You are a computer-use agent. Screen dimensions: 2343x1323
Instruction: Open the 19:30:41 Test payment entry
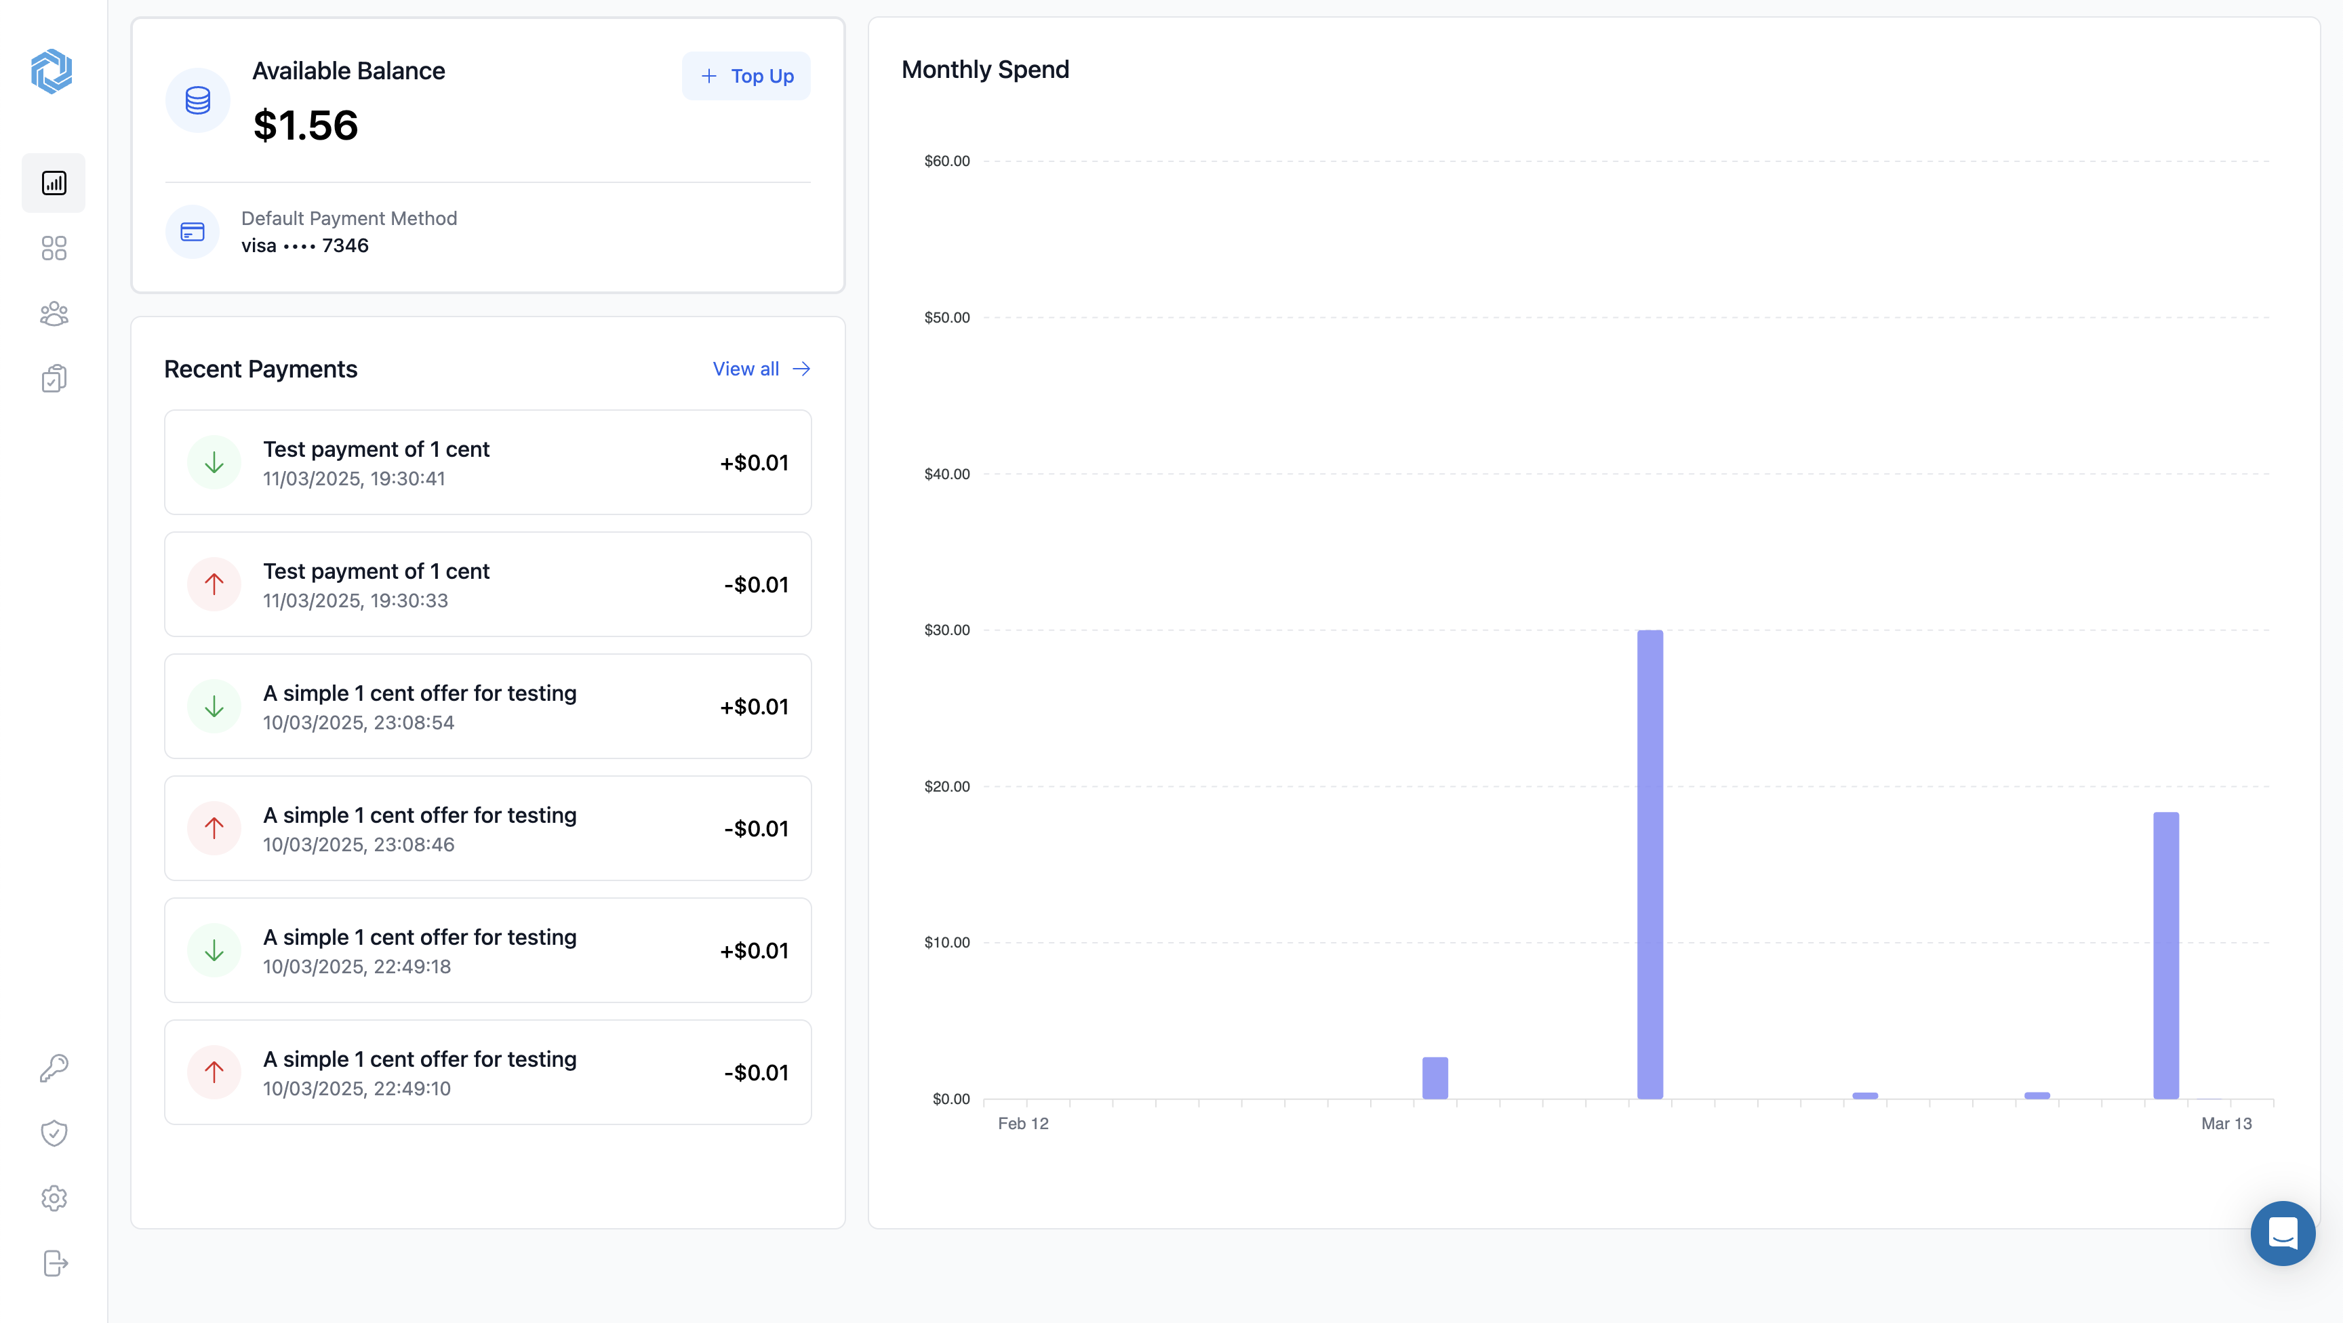pos(487,463)
